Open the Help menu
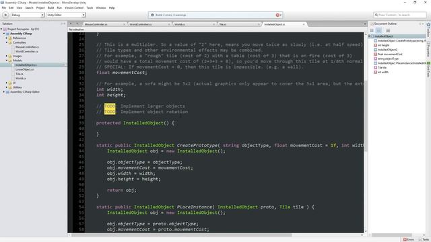 coord(112,7)
